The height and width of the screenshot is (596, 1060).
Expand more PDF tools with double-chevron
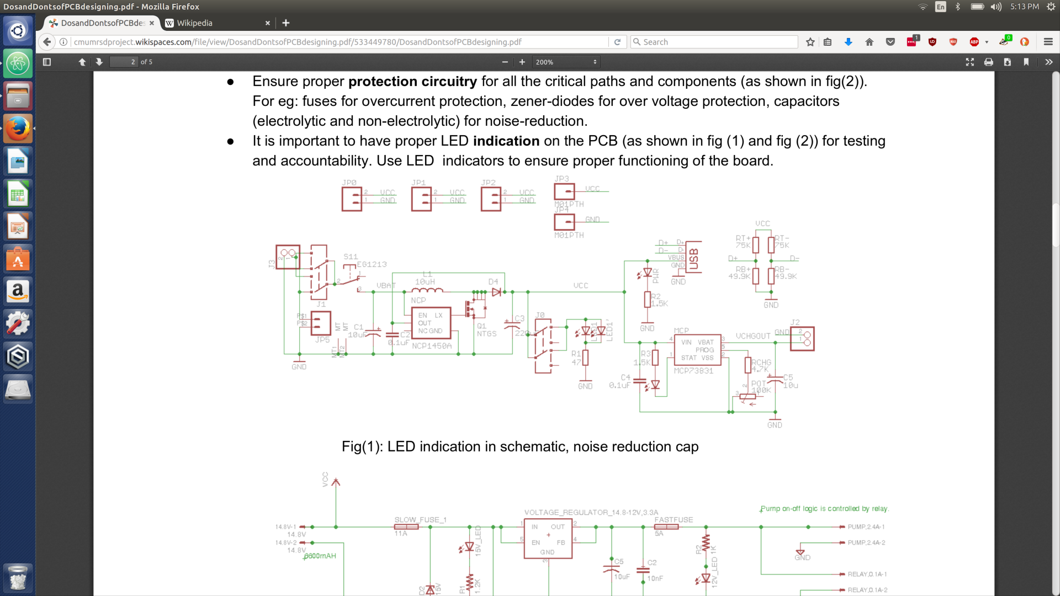pyautogui.click(x=1048, y=62)
